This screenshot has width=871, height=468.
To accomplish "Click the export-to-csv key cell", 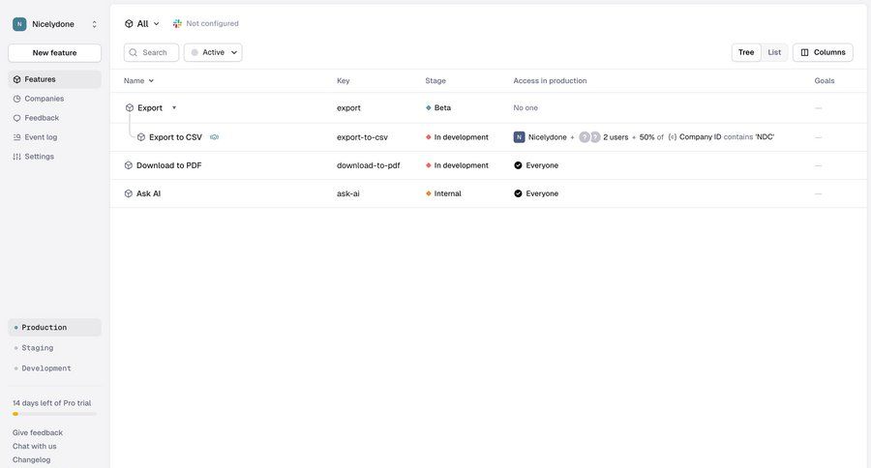I will [x=362, y=137].
